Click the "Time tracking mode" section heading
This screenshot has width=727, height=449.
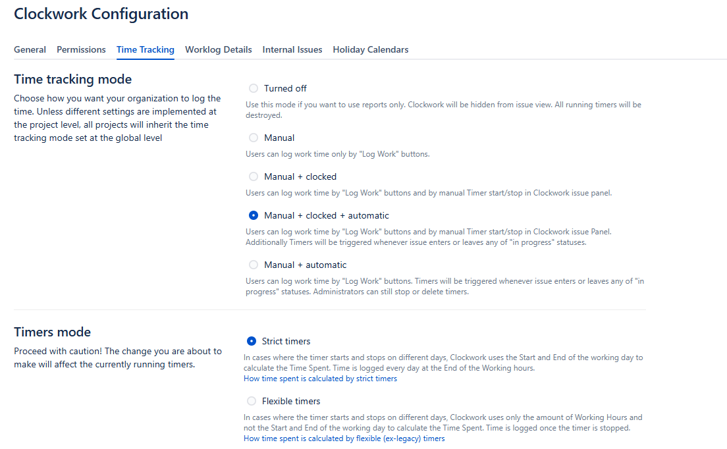pyautogui.click(x=72, y=80)
